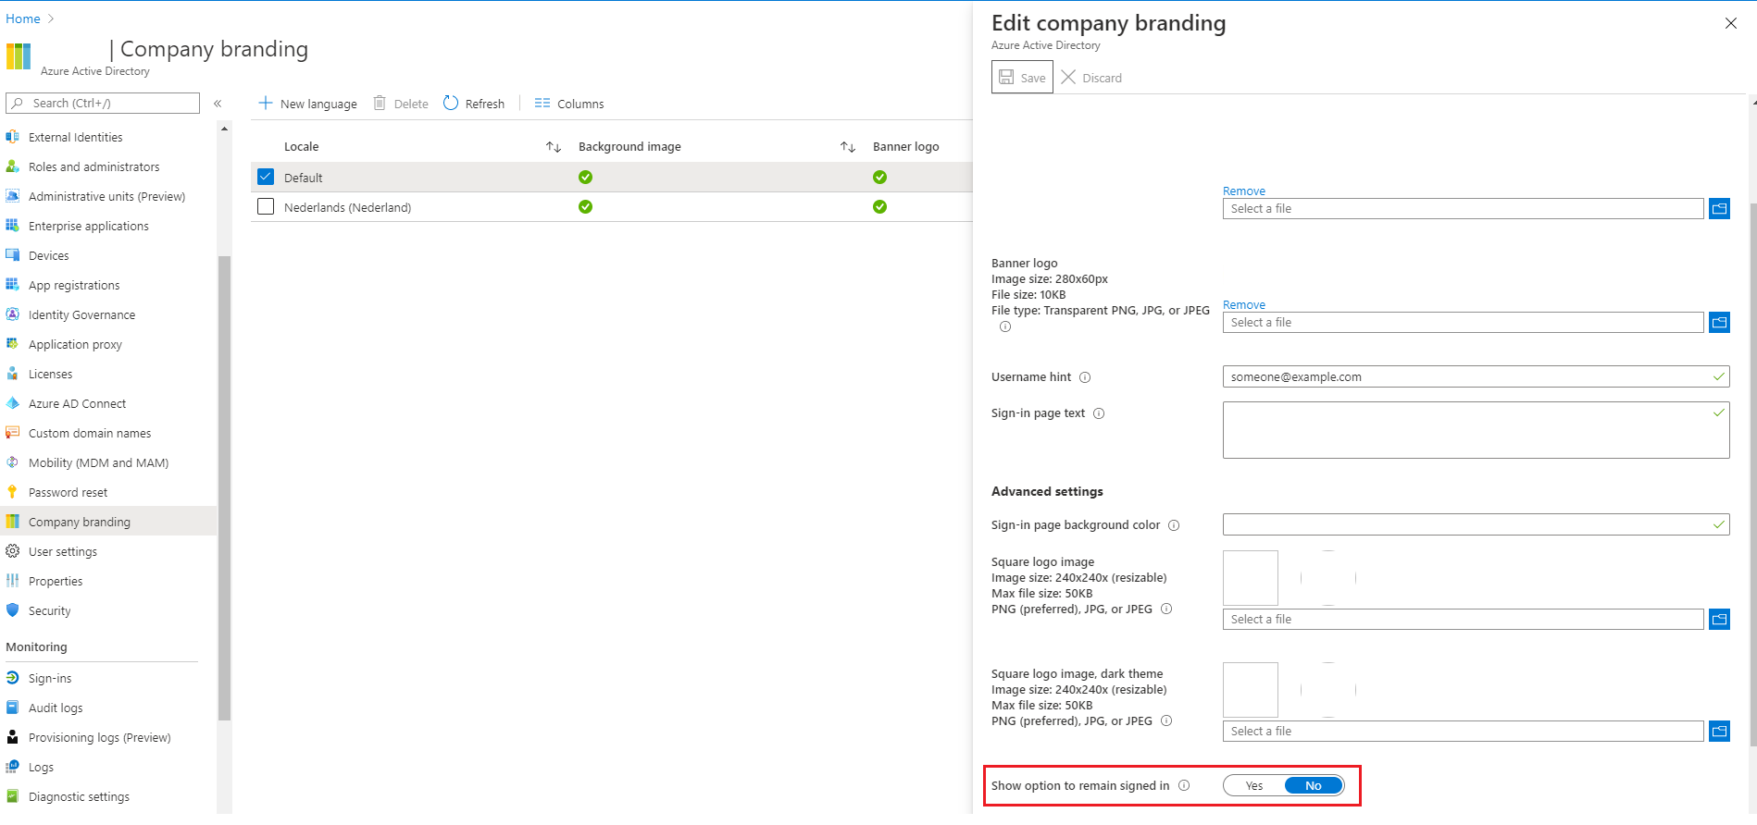Screen dimensions: 1757x825
Task: Uncheck the Default locale checkbox
Action: [x=266, y=177]
